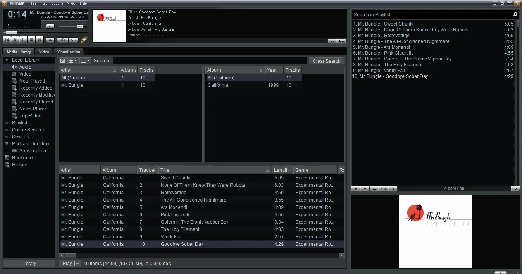Click the plus add button in playlist
This screenshot has height=274, width=522.
coord(356,189)
